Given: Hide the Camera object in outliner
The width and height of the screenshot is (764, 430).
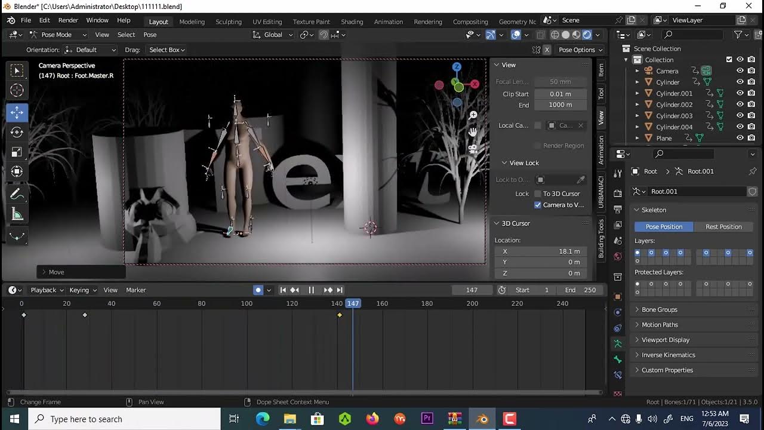Looking at the screenshot, I should coord(740,71).
